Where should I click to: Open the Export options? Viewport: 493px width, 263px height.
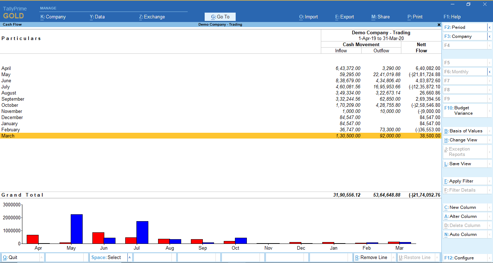tap(344, 17)
